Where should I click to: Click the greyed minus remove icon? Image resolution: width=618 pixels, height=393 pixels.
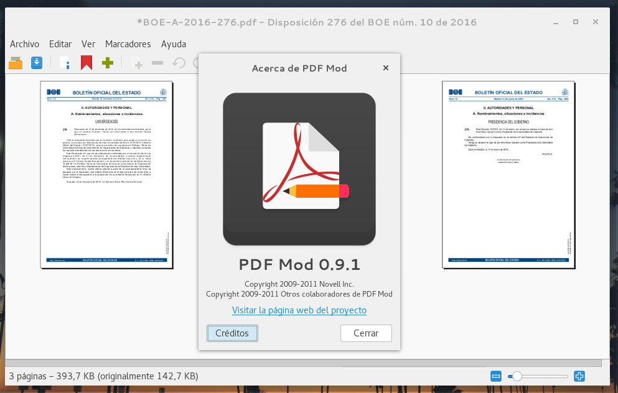[x=157, y=63]
